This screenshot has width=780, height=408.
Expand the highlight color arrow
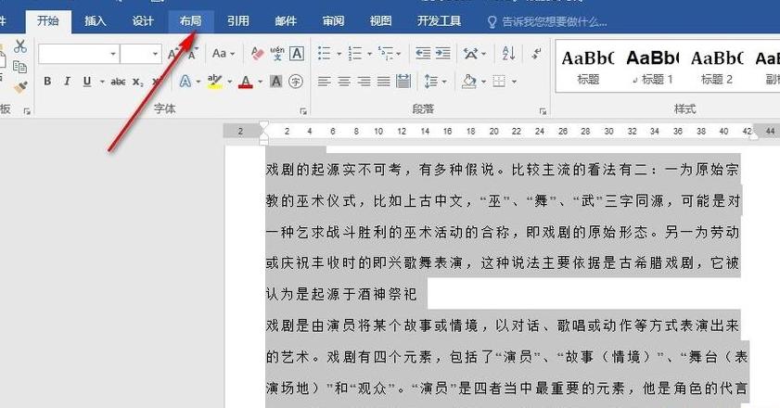229,82
